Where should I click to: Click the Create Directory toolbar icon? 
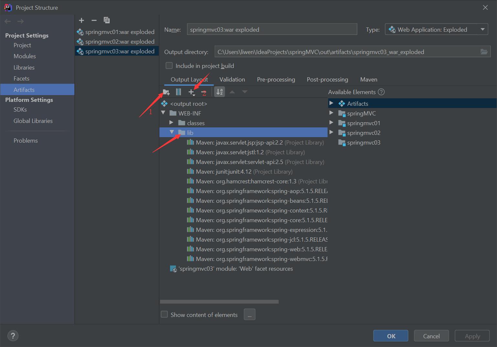point(166,92)
